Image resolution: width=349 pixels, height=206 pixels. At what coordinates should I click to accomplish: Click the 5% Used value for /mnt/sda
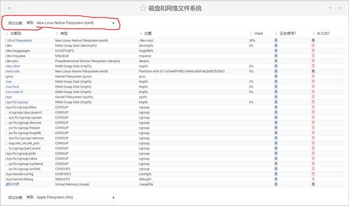click(251, 71)
